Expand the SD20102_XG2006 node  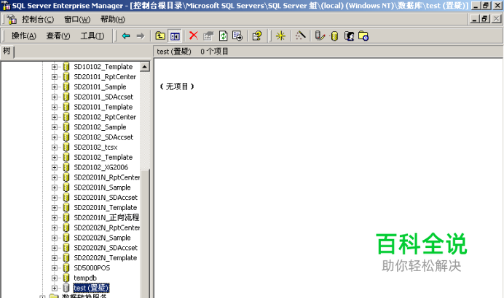click(x=55, y=167)
